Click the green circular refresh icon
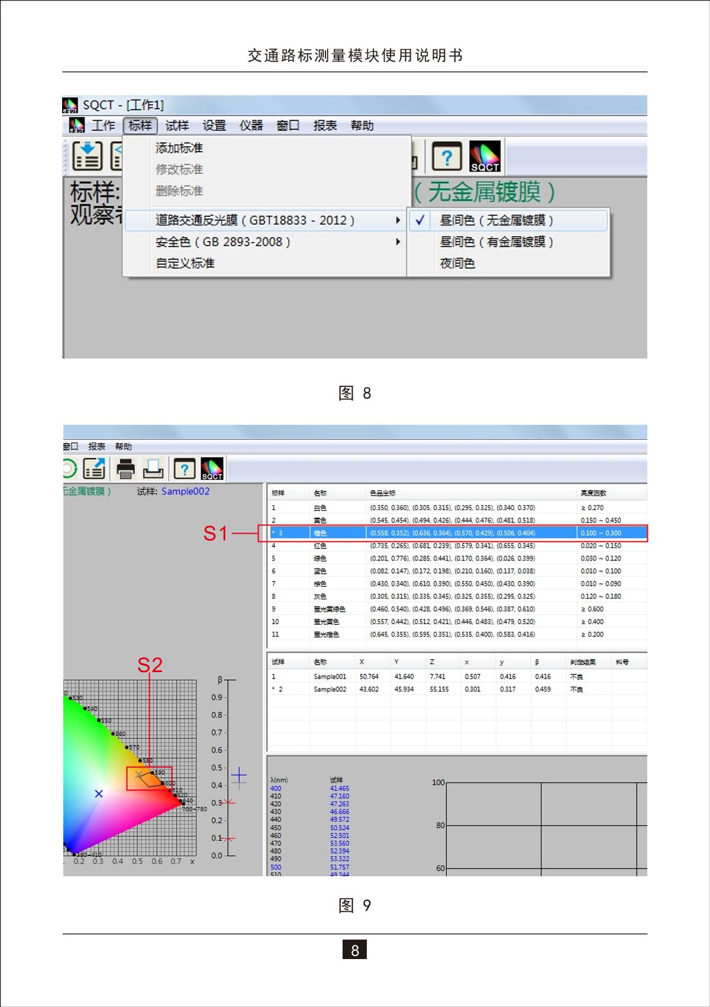 [69, 469]
